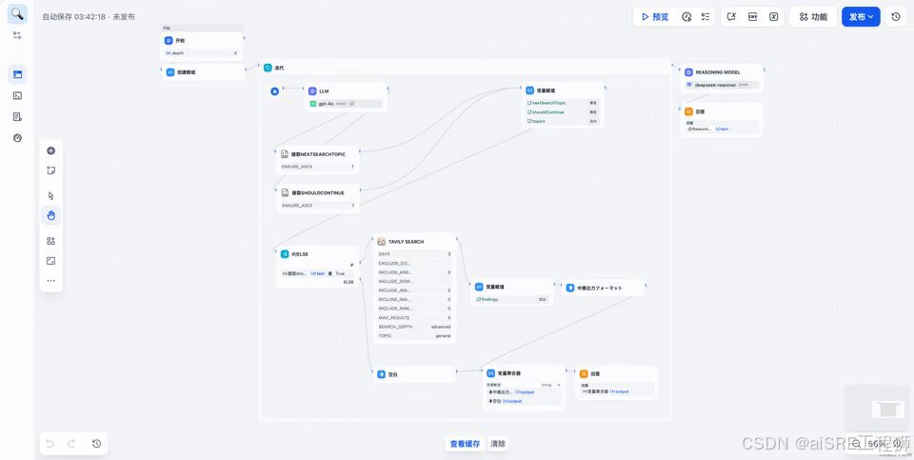The width and height of the screenshot is (914, 460).
Task: Click the 清除 button
Action: point(498,444)
